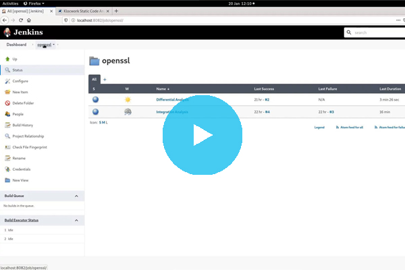This screenshot has width=405, height=270.
Task: Sort by Last Failure column header
Action: (327, 89)
